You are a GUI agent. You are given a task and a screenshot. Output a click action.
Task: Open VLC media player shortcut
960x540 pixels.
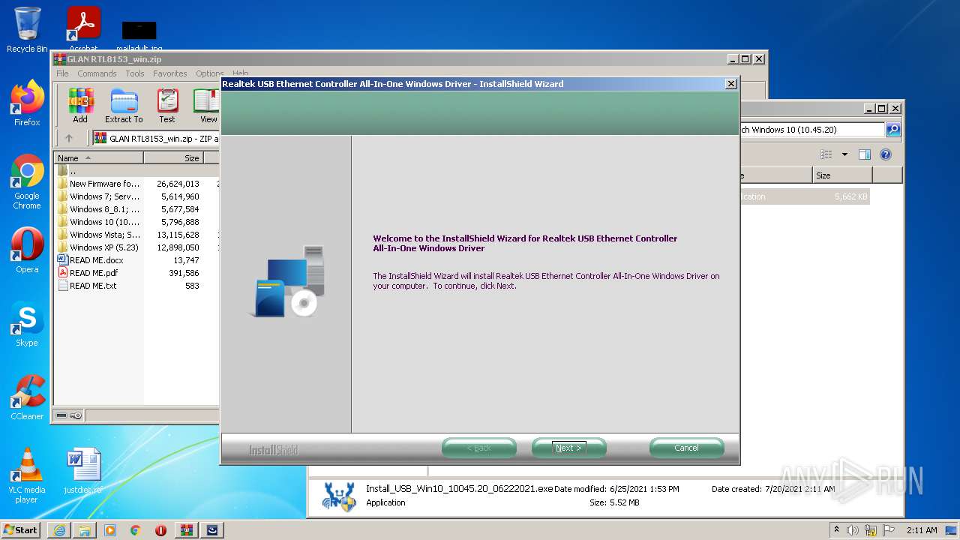[x=27, y=475]
